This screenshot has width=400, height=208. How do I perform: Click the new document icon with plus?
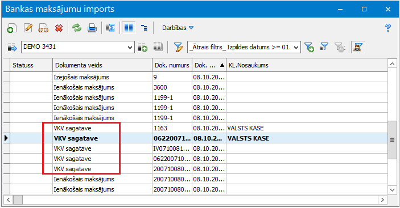(12, 28)
